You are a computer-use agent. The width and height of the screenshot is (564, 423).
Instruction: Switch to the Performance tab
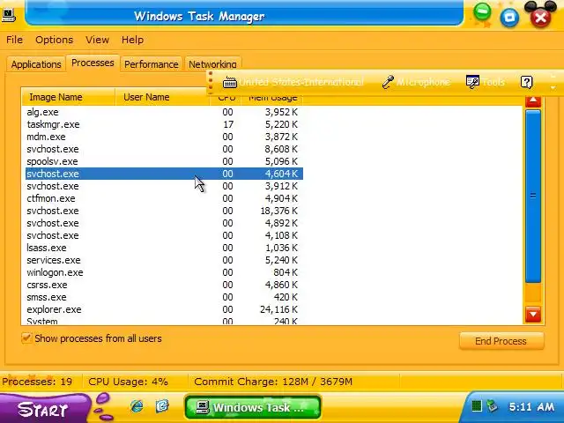click(x=152, y=64)
